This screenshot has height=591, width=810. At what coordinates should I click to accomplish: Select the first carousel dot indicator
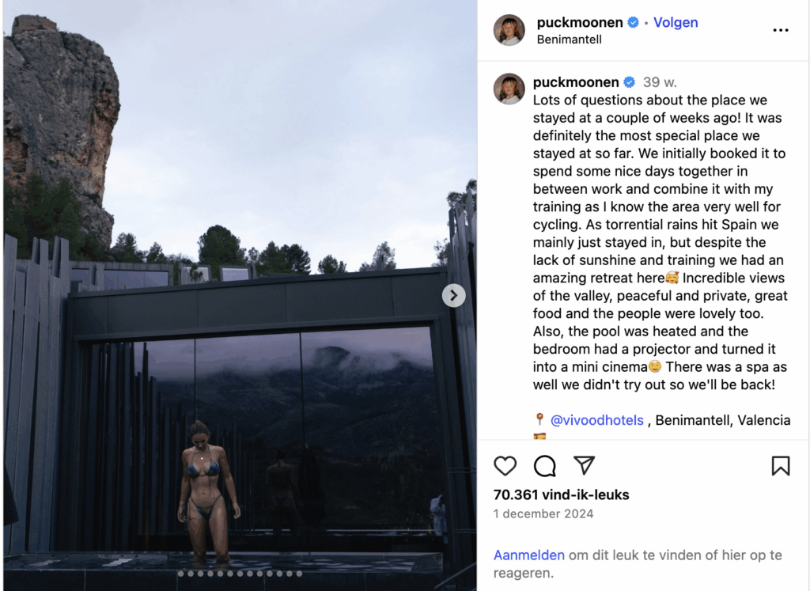(181, 574)
